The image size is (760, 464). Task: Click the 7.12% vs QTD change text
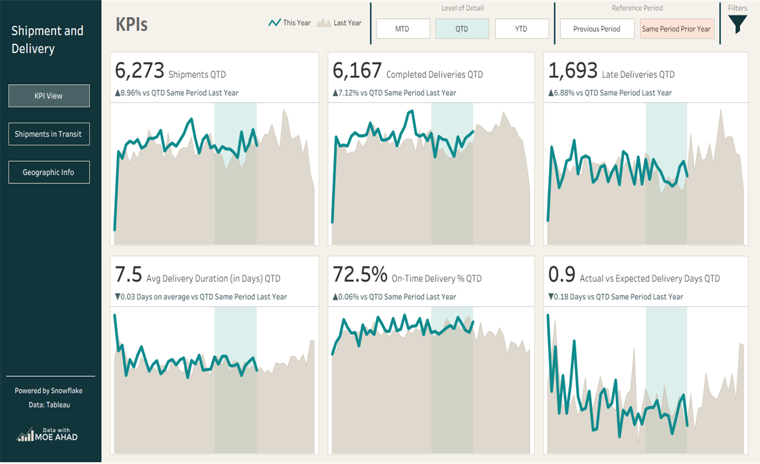394,93
